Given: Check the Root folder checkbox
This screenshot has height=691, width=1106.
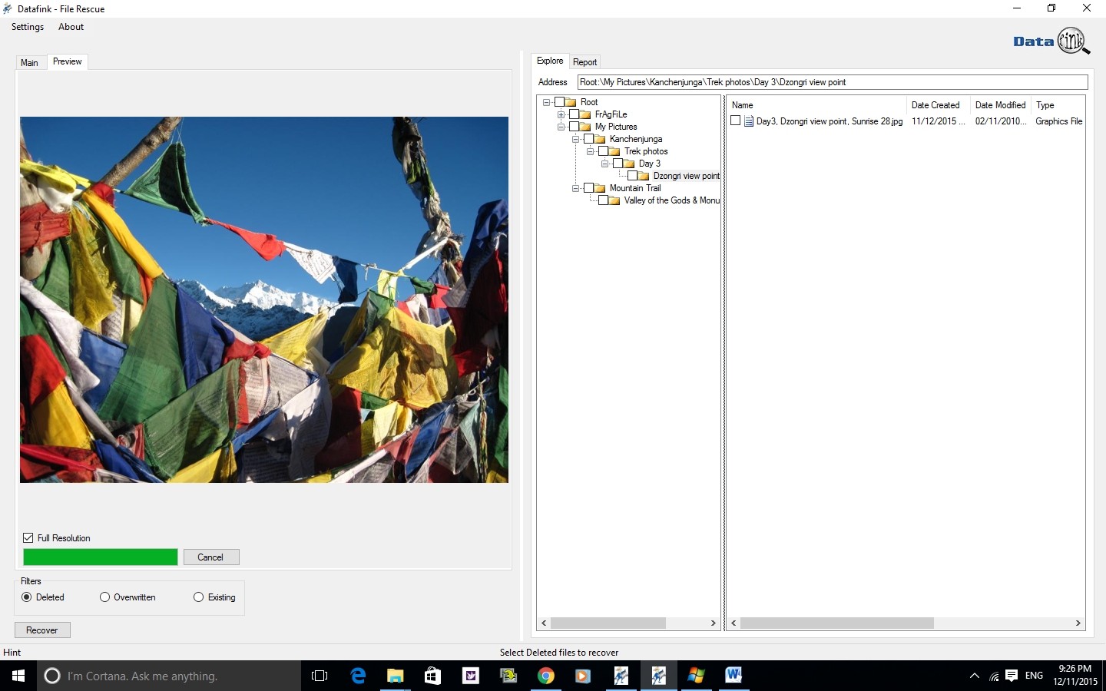Looking at the screenshot, I should point(559,102).
